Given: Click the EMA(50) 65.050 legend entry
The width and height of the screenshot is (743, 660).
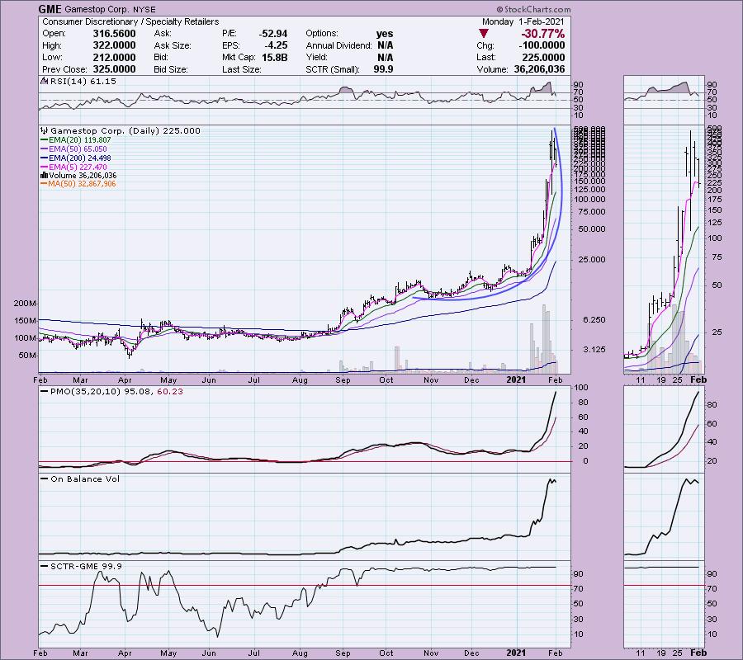Looking at the screenshot, I should click(76, 149).
